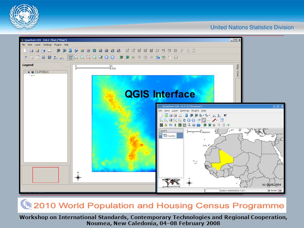Click the What's This help cursor in the Seamus window
This screenshot has height=228, width=304.
pos(225,115)
